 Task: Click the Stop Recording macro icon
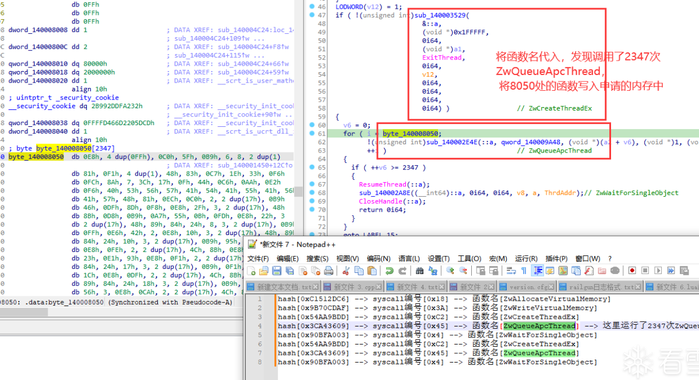(x=645, y=270)
